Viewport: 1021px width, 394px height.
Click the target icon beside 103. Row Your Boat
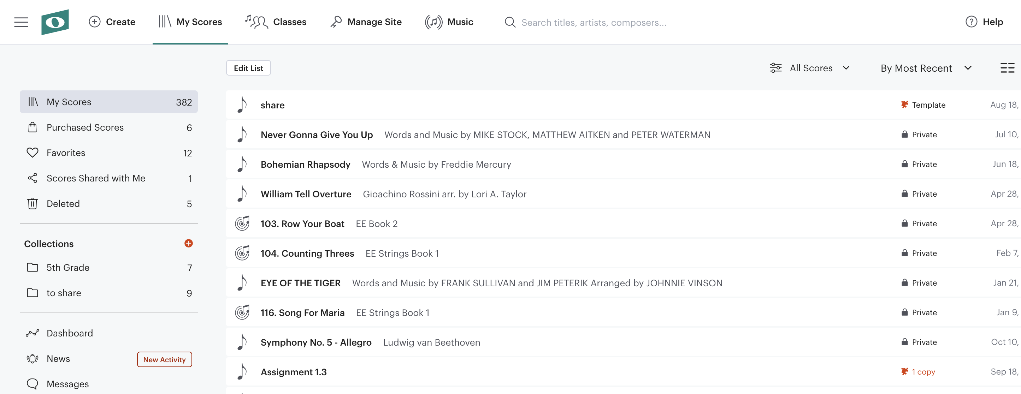coord(242,223)
